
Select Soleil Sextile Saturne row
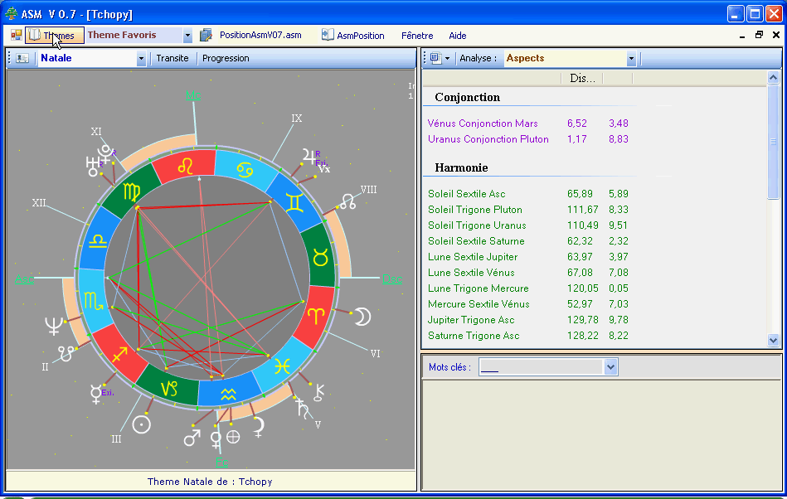tap(527, 241)
